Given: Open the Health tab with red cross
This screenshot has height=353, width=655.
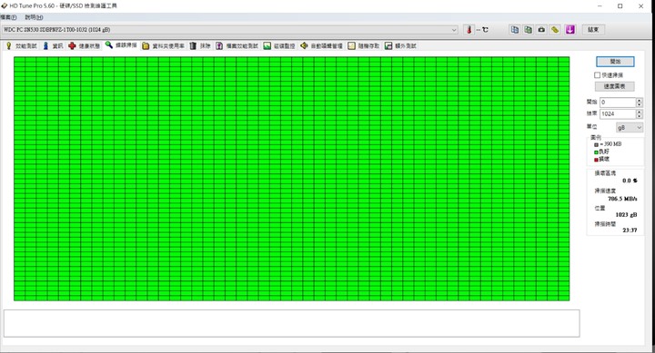Looking at the screenshot, I should pyautogui.click(x=85, y=46).
